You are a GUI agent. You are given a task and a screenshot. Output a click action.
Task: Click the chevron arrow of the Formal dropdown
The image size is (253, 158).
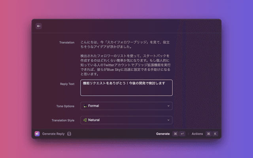[168, 106]
